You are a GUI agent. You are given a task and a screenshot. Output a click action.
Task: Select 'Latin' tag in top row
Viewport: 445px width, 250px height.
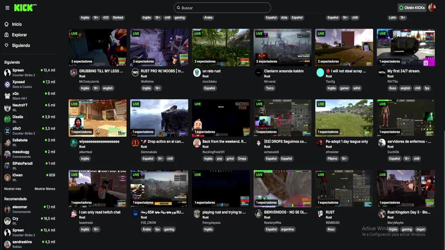(393, 17)
